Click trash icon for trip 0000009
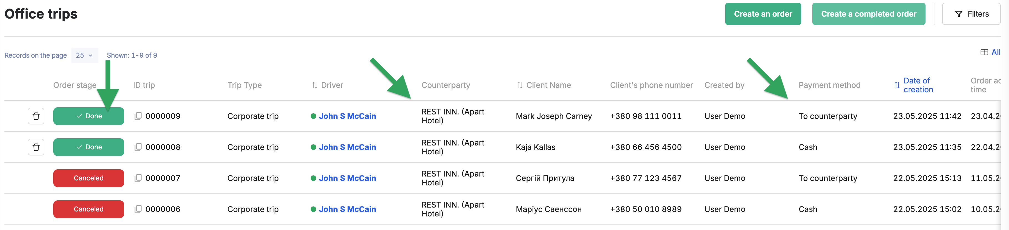The width and height of the screenshot is (1009, 230). (36, 116)
